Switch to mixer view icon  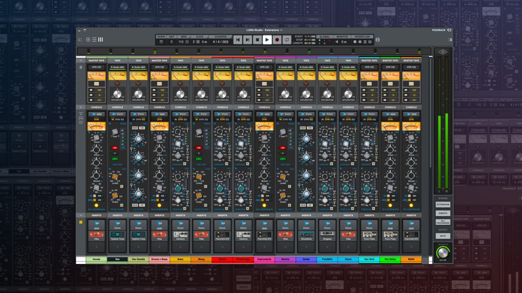pyautogui.click(x=100, y=40)
